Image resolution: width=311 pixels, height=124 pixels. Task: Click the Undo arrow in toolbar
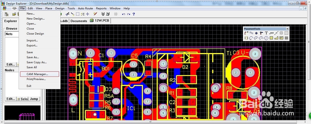click(123, 14)
